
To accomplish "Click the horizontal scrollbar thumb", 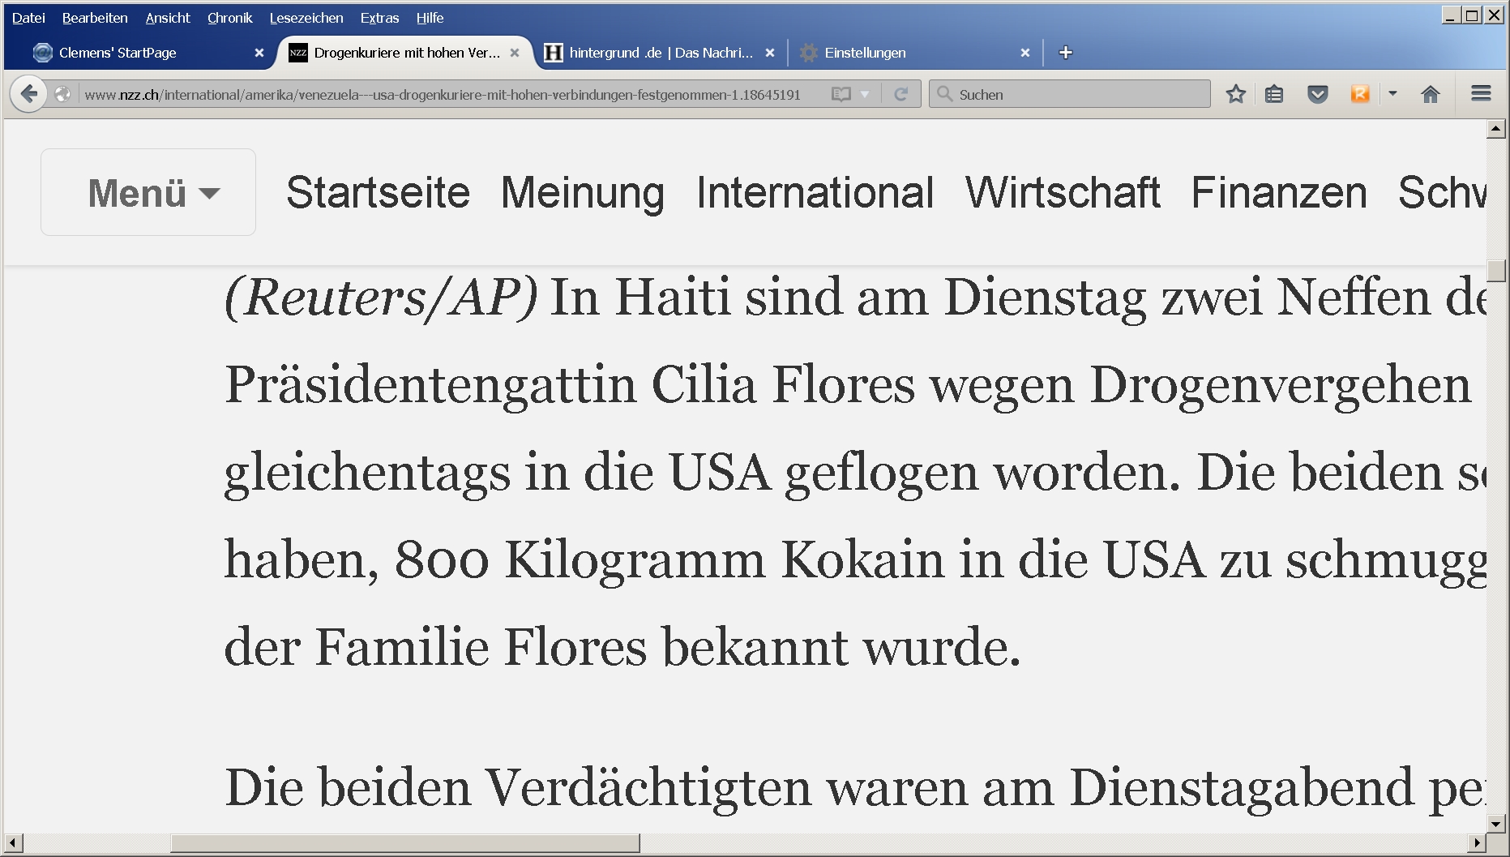I will [x=405, y=844].
